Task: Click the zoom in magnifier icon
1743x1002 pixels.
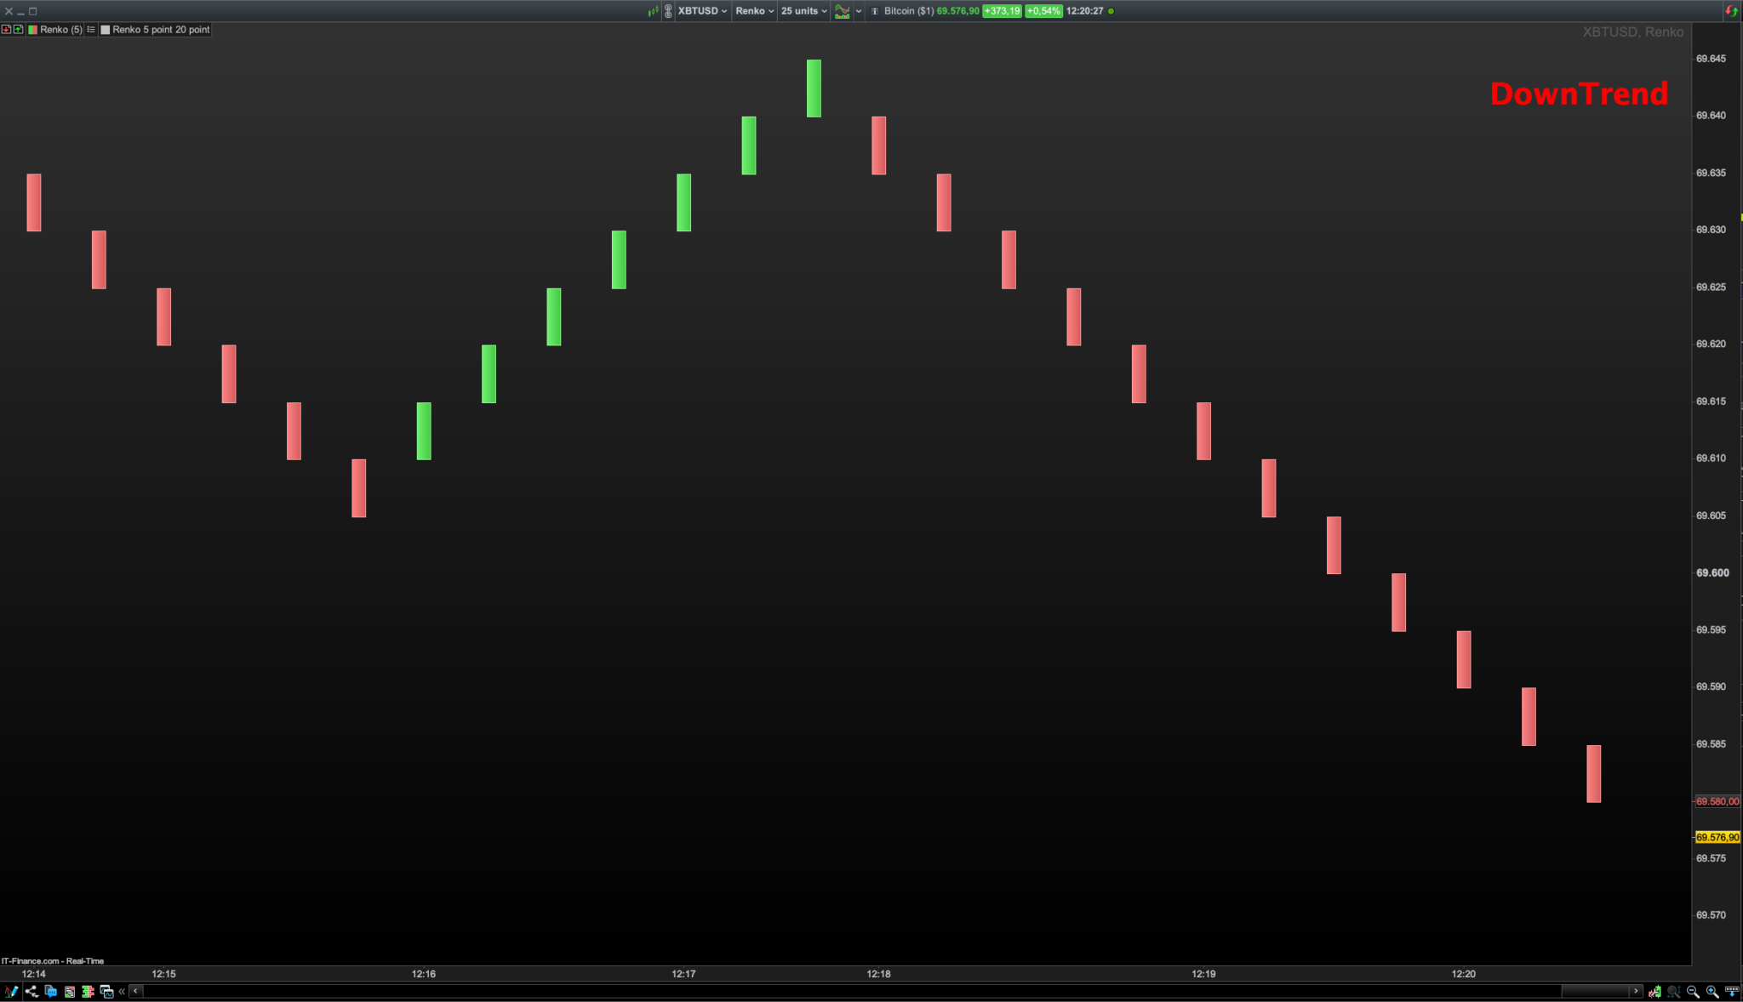Action: (x=1712, y=992)
